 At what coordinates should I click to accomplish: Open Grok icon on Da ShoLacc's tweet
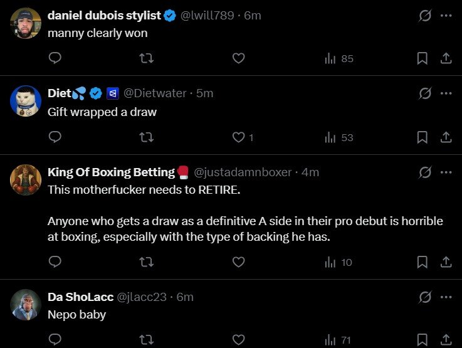(425, 297)
